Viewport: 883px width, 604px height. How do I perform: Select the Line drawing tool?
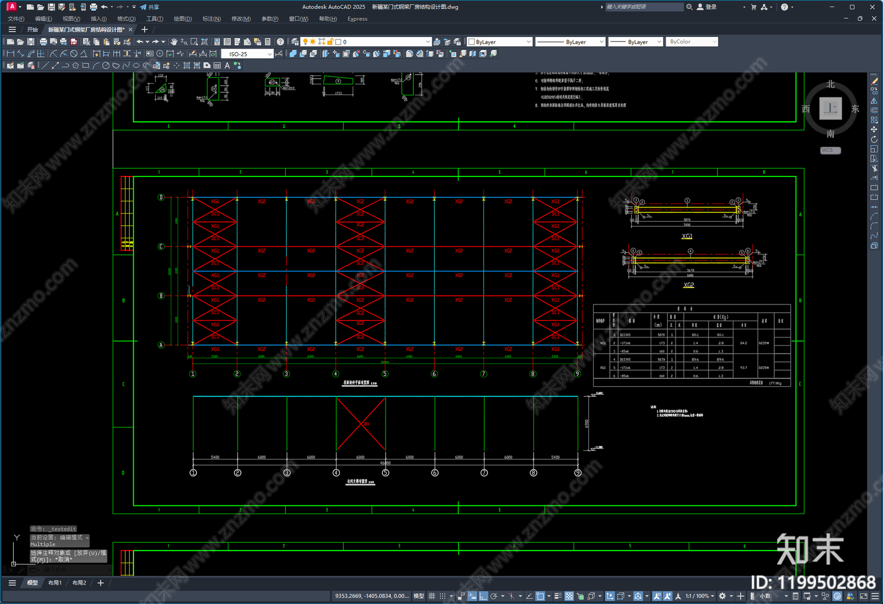(45, 66)
